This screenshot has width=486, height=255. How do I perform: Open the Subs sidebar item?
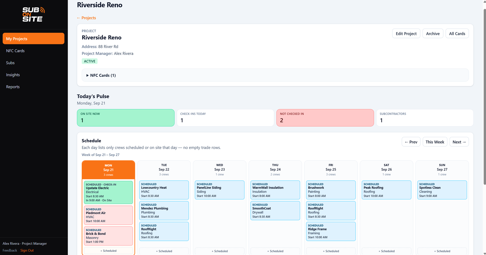[33, 63]
